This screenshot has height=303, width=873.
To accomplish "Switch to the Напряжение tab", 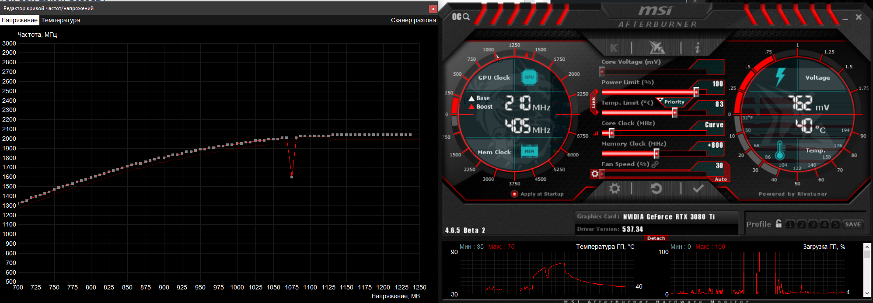I will coord(20,20).
